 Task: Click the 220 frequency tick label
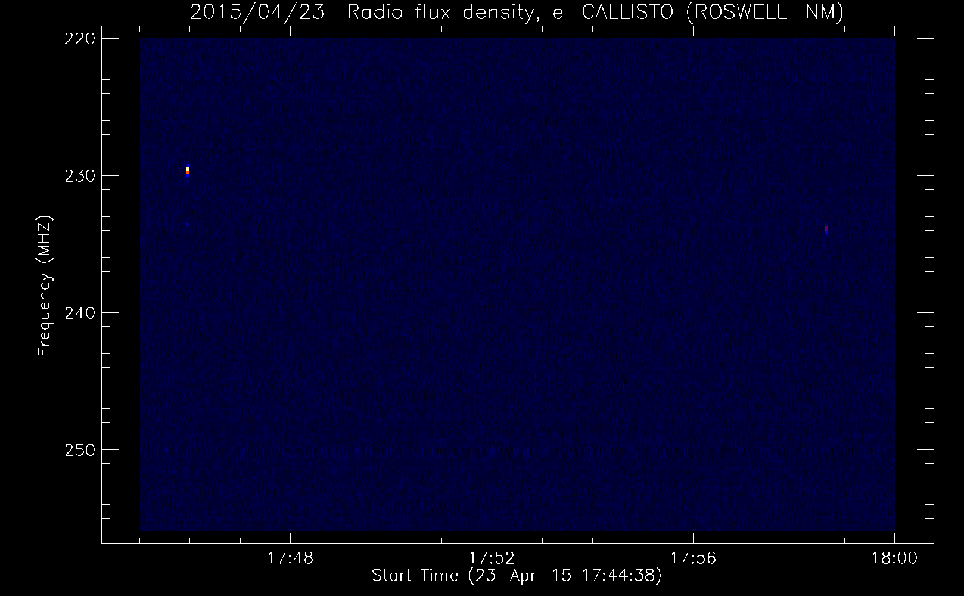pos(79,38)
